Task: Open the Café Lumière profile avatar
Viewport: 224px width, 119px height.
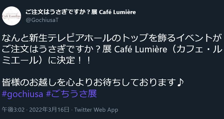Action: pos(12,16)
